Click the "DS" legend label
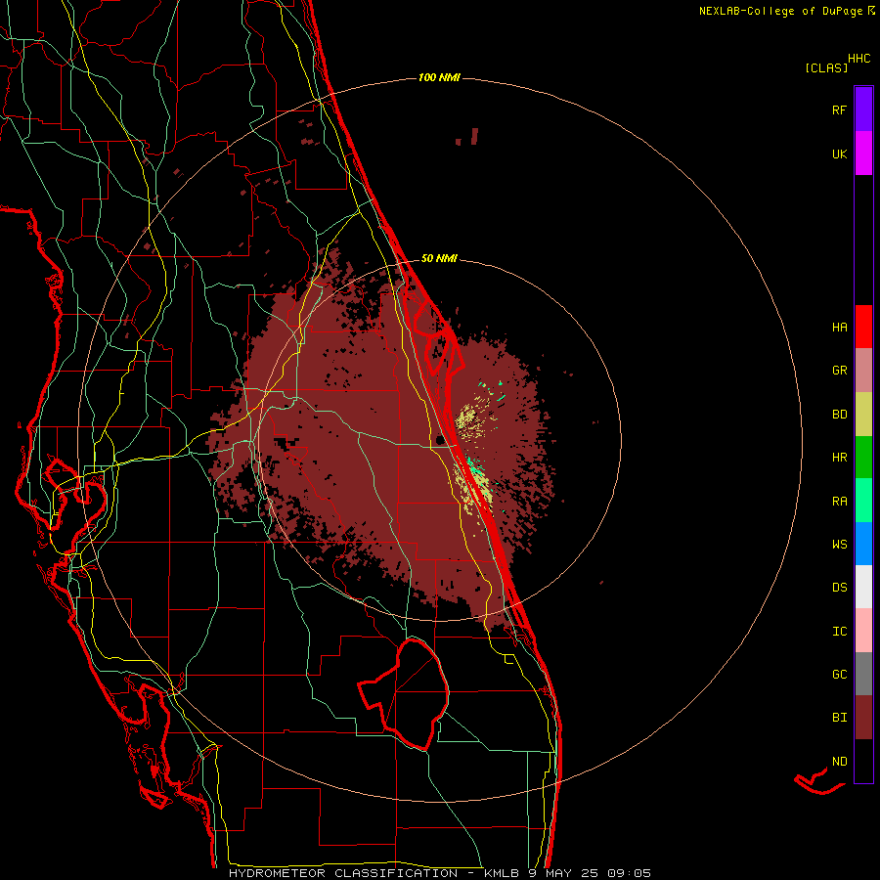 (839, 588)
